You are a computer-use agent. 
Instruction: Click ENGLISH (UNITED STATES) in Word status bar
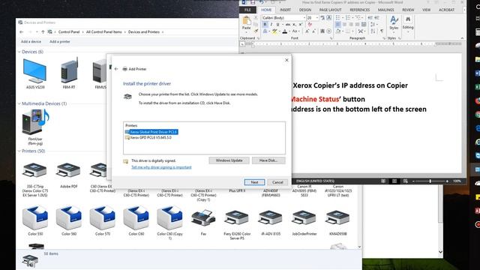(315, 181)
